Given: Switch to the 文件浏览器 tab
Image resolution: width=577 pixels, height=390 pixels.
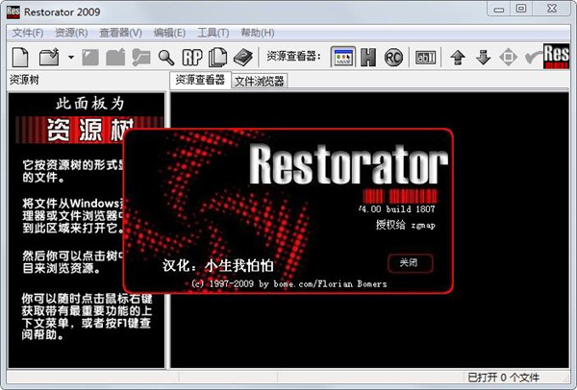Looking at the screenshot, I should [x=260, y=82].
